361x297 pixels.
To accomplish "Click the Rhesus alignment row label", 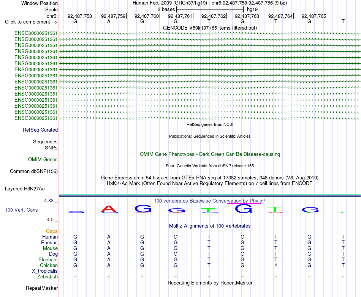I will click(49, 243).
